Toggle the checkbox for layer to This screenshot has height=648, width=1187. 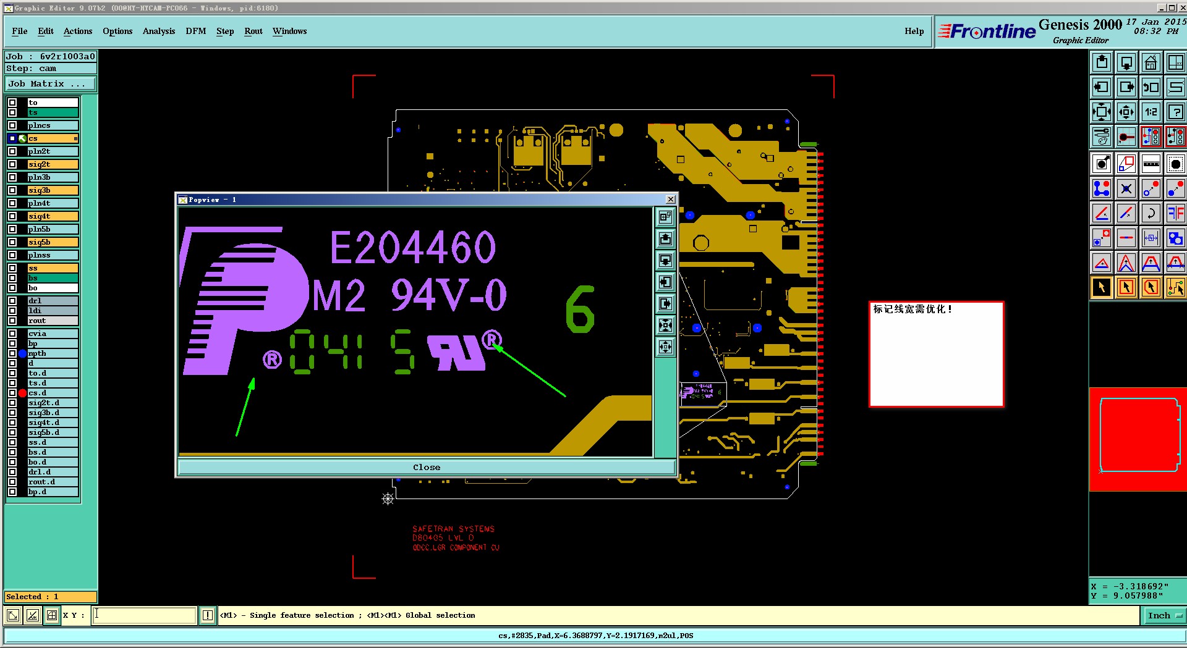(x=12, y=103)
